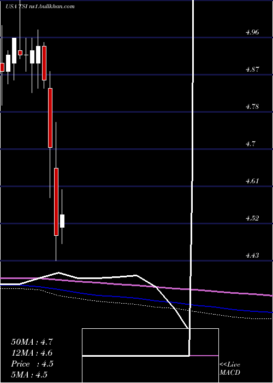Click the 5MA : 4.5 legend text
This screenshot has height=383, width=273.
tap(29, 375)
